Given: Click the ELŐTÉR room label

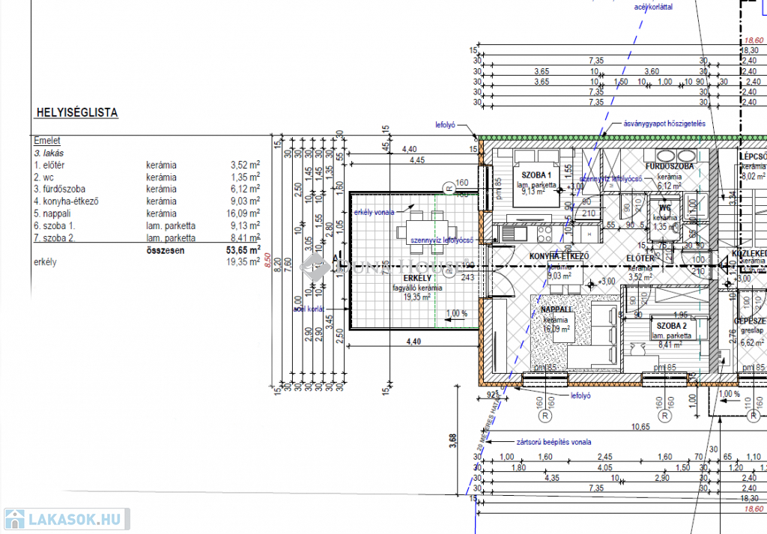Looking at the screenshot, I should (x=640, y=258).
